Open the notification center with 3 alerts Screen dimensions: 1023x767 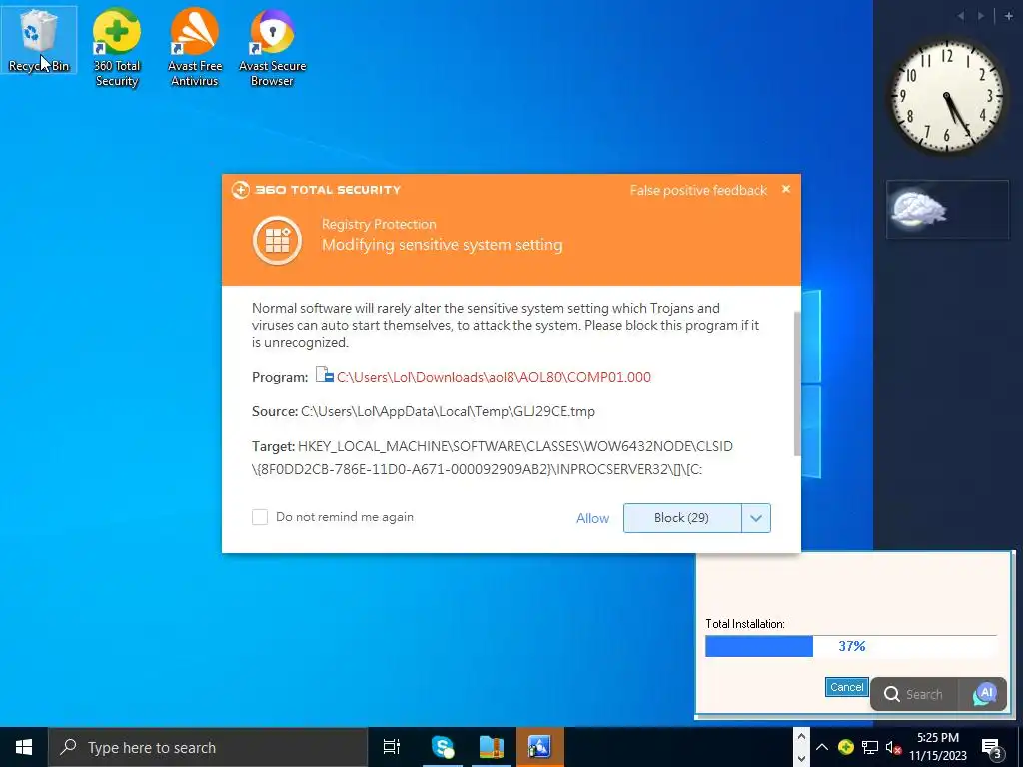point(992,748)
